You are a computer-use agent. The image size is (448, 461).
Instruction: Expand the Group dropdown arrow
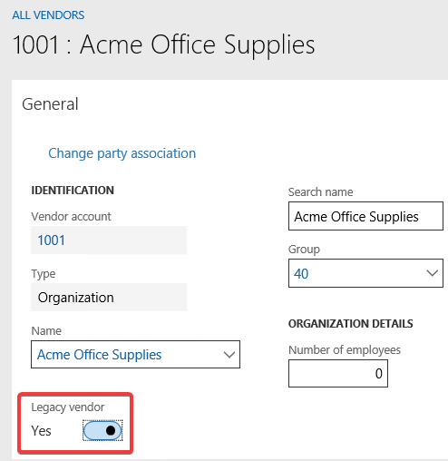click(x=432, y=273)
